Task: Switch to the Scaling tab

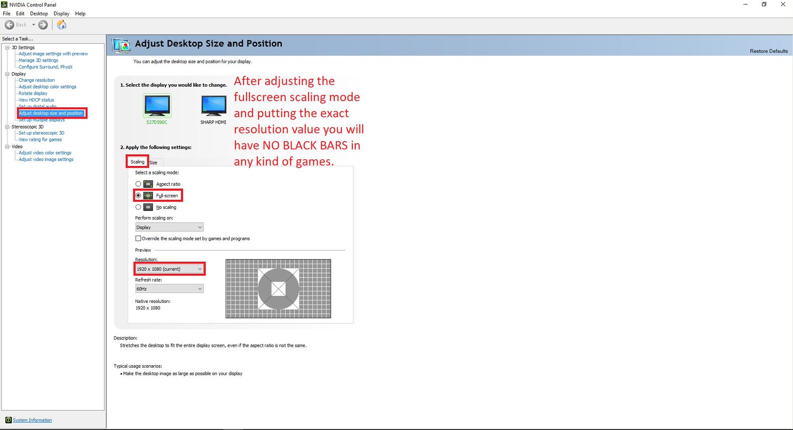Action: pos(137,161)
